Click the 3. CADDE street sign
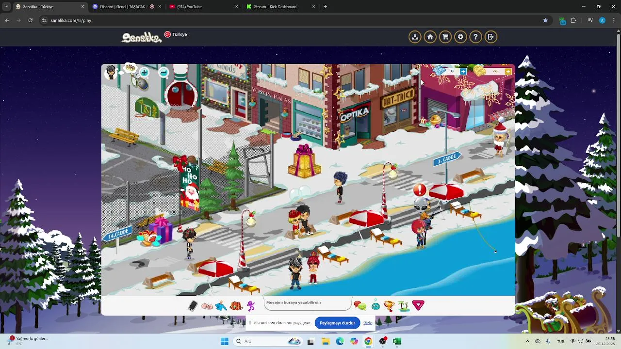 [x=447, y=159]
